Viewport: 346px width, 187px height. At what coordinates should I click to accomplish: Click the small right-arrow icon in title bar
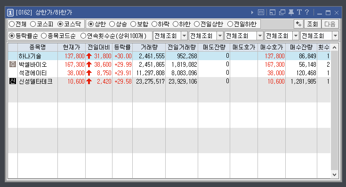[x=252, y=13]
